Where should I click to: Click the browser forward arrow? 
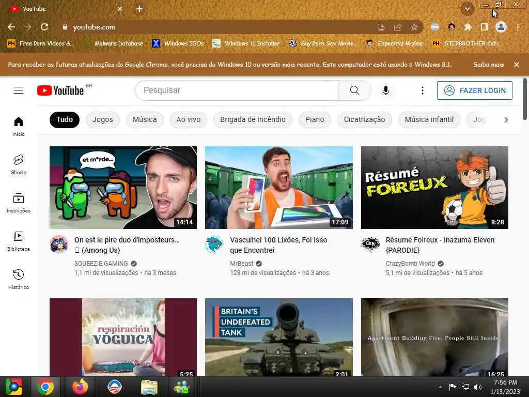(x=28, y=27)
